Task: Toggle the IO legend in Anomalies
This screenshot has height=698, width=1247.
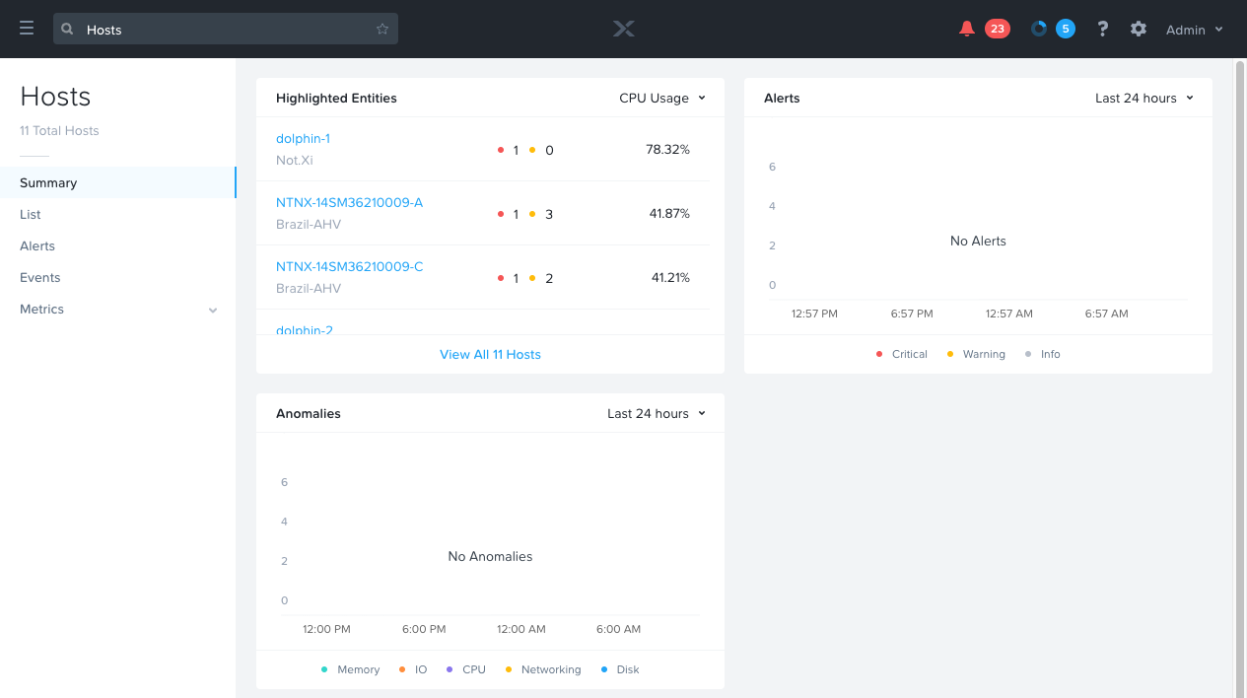Action: pyautogui.click(x=413, y=669)
